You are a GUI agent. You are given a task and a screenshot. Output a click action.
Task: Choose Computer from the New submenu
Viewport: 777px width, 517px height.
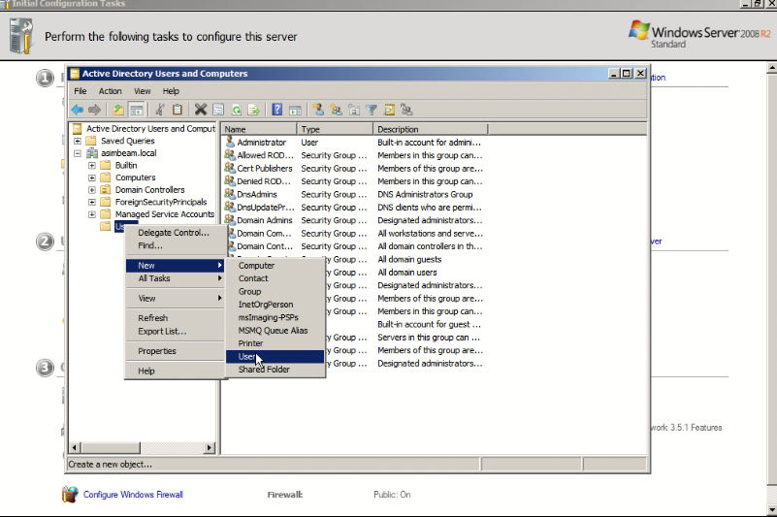coord(275,266)
